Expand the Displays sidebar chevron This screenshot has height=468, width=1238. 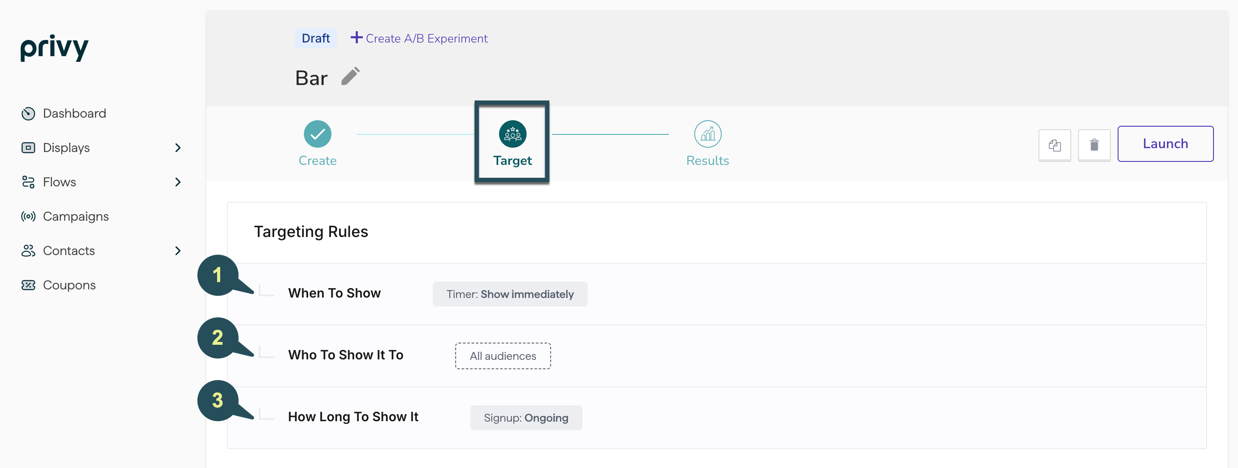pyautogui.click(x=178, y=148)
